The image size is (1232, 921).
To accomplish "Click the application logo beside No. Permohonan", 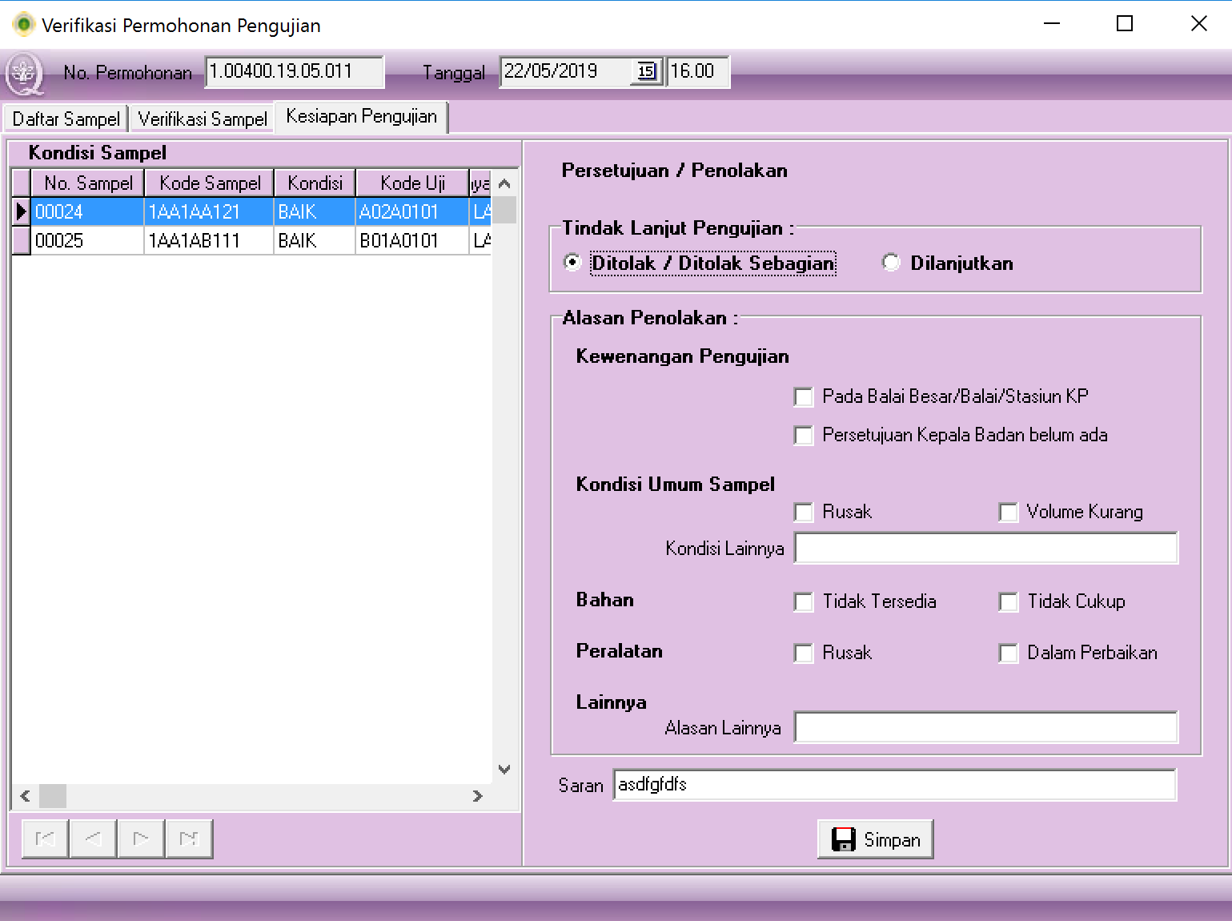I will pos(25,74).
